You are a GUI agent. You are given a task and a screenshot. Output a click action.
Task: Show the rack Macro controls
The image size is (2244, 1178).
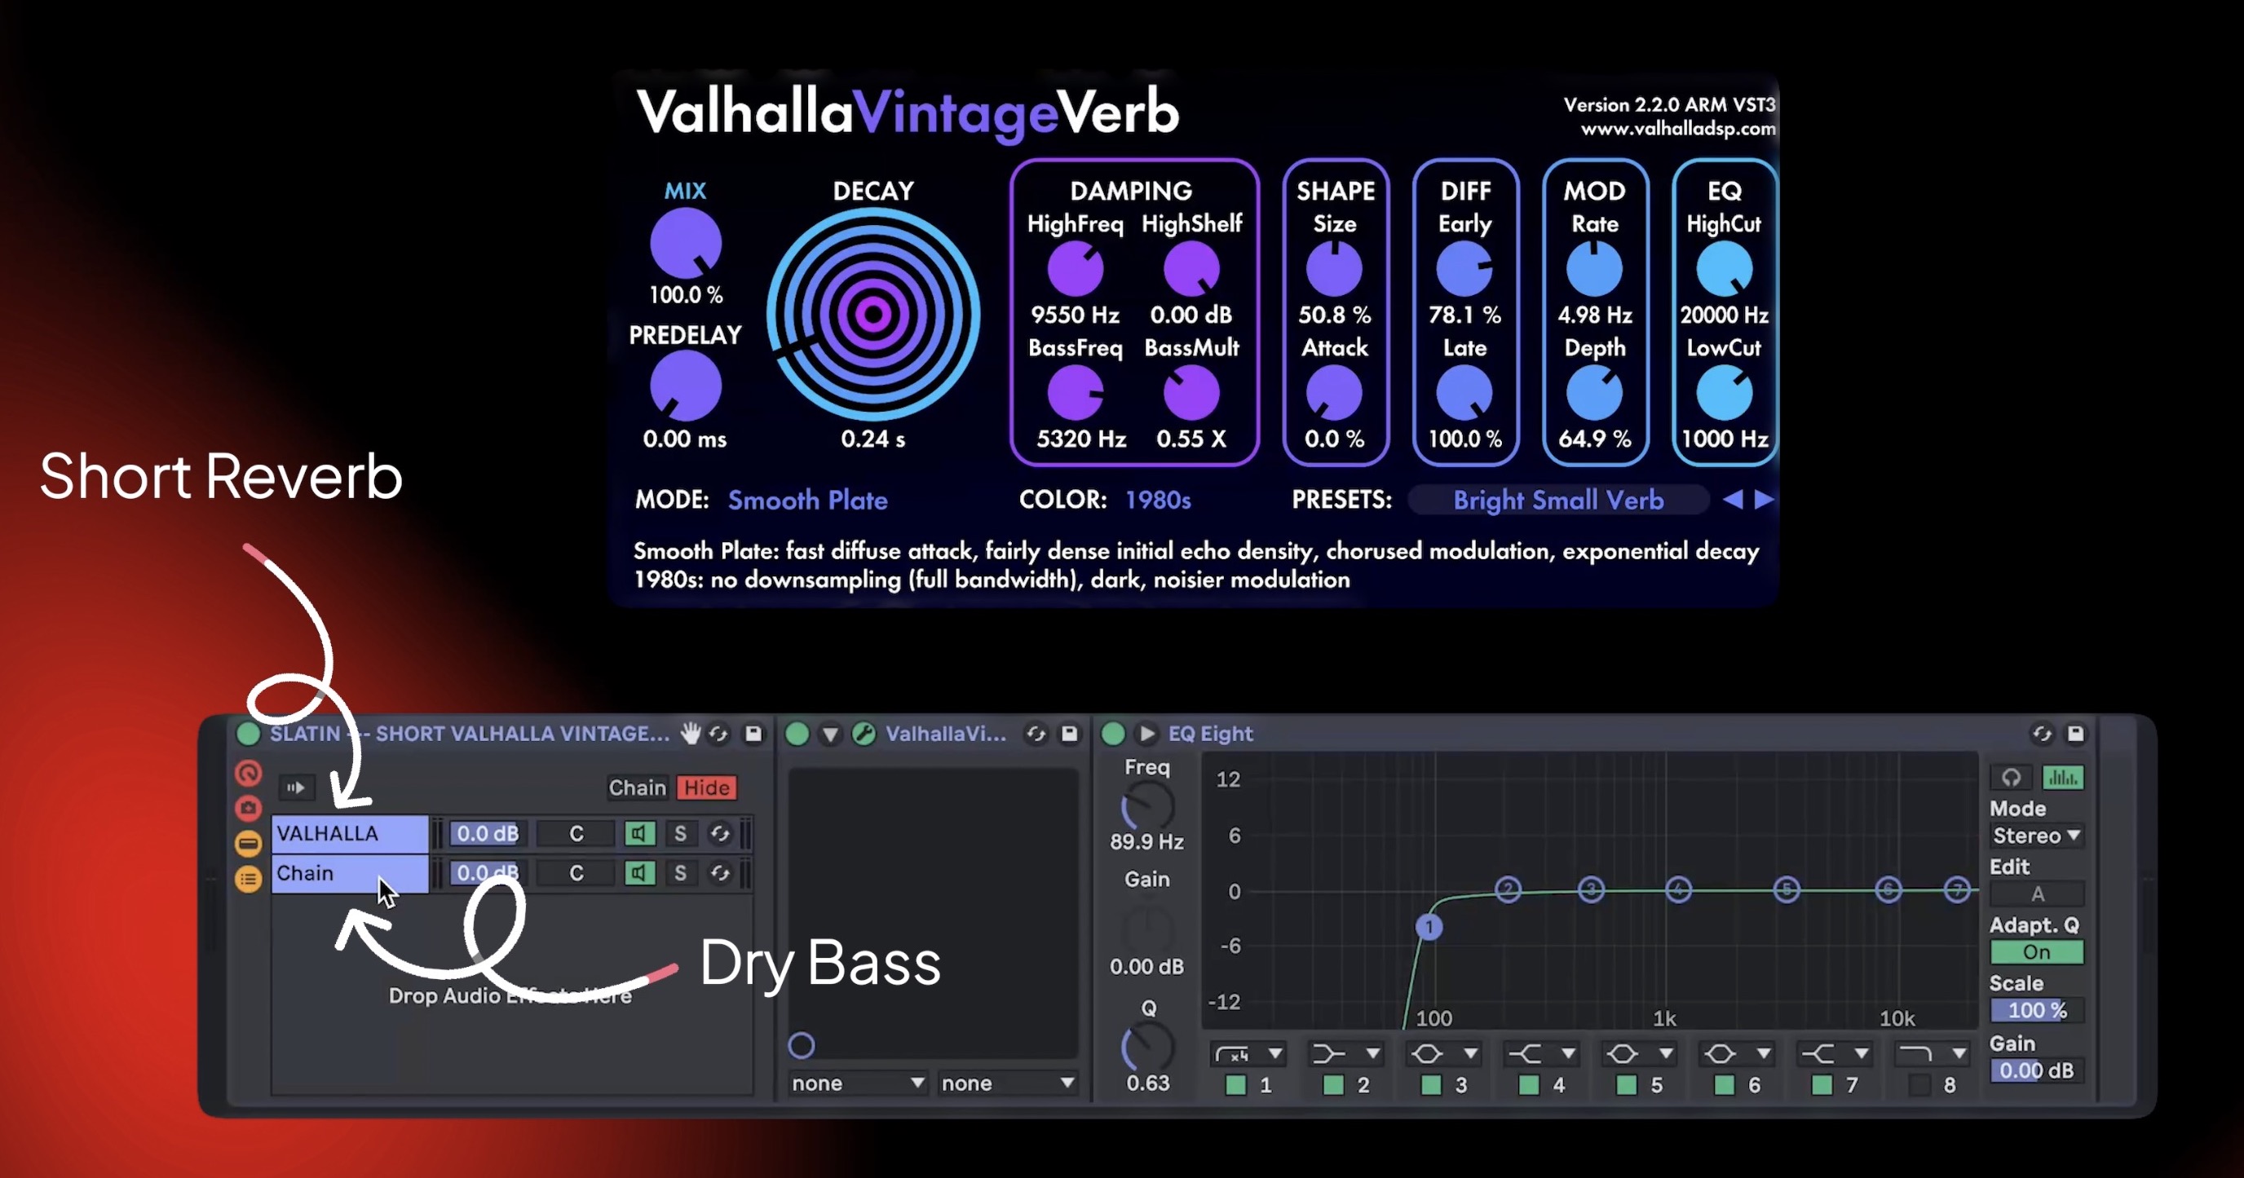coord(248,772)
